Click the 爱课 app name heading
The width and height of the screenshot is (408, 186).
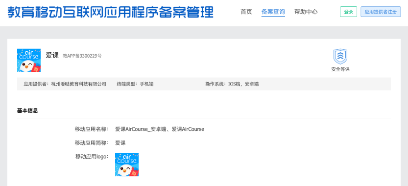(52, 55)
